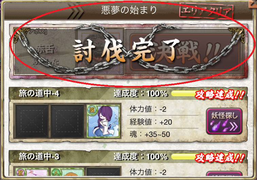Viewport: 257px width, 180px height.
Task: Click the 旅の道中-3 stage header
Action: click(39, 157)
